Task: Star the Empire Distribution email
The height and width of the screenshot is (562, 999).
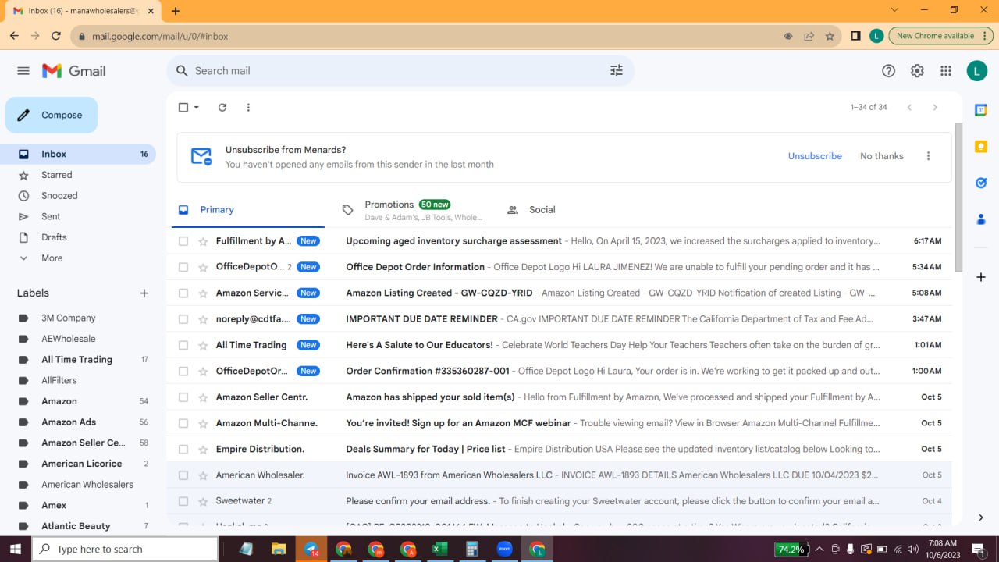Action: [203, 450]
